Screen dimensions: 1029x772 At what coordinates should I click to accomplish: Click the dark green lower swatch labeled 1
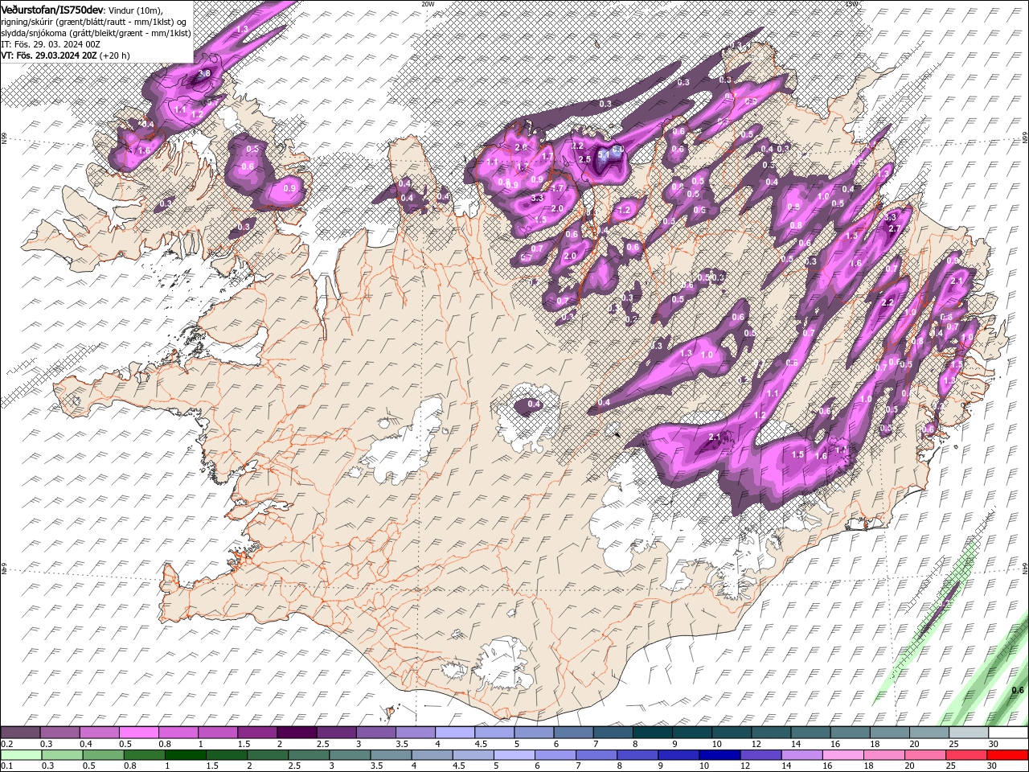click(185, 755)
